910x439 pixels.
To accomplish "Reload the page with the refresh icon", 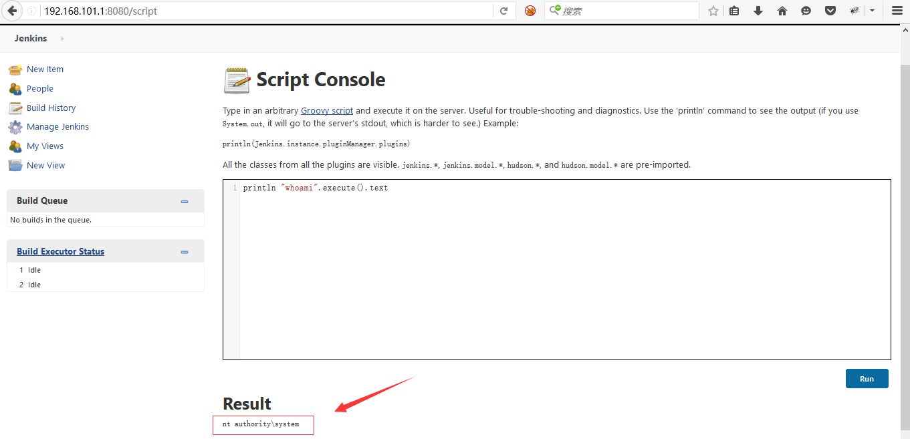I will (503, 11).
